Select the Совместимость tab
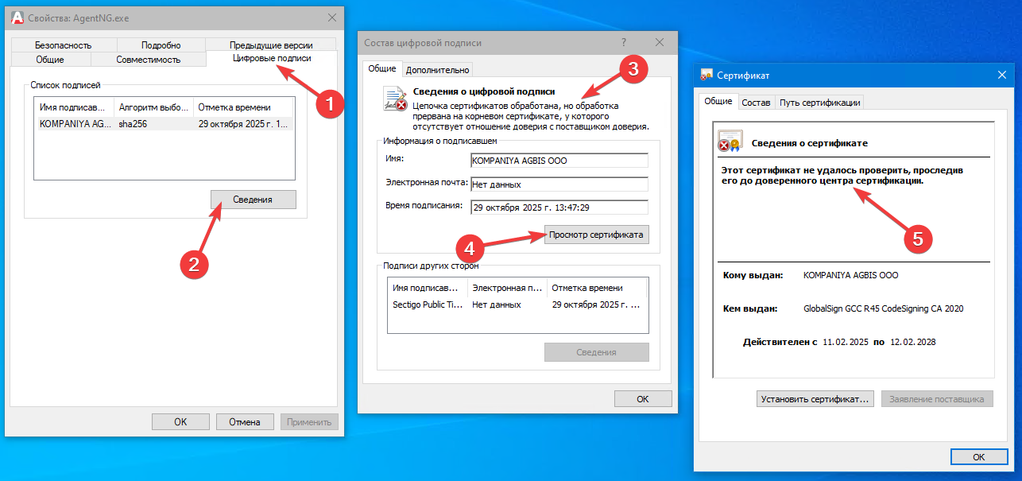 click(148, 58)
